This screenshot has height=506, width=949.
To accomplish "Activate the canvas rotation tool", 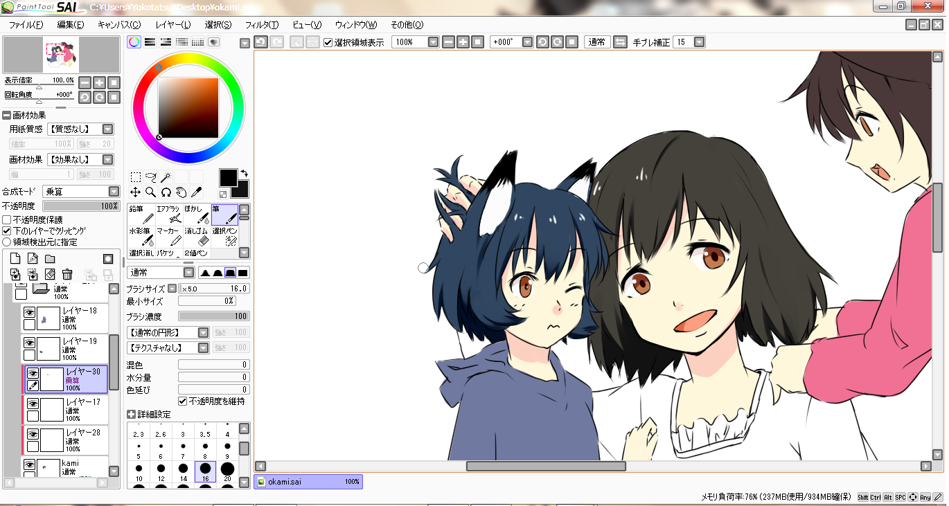I will 166,192.
